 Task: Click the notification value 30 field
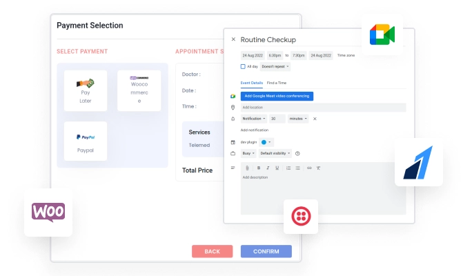(277, 119)
